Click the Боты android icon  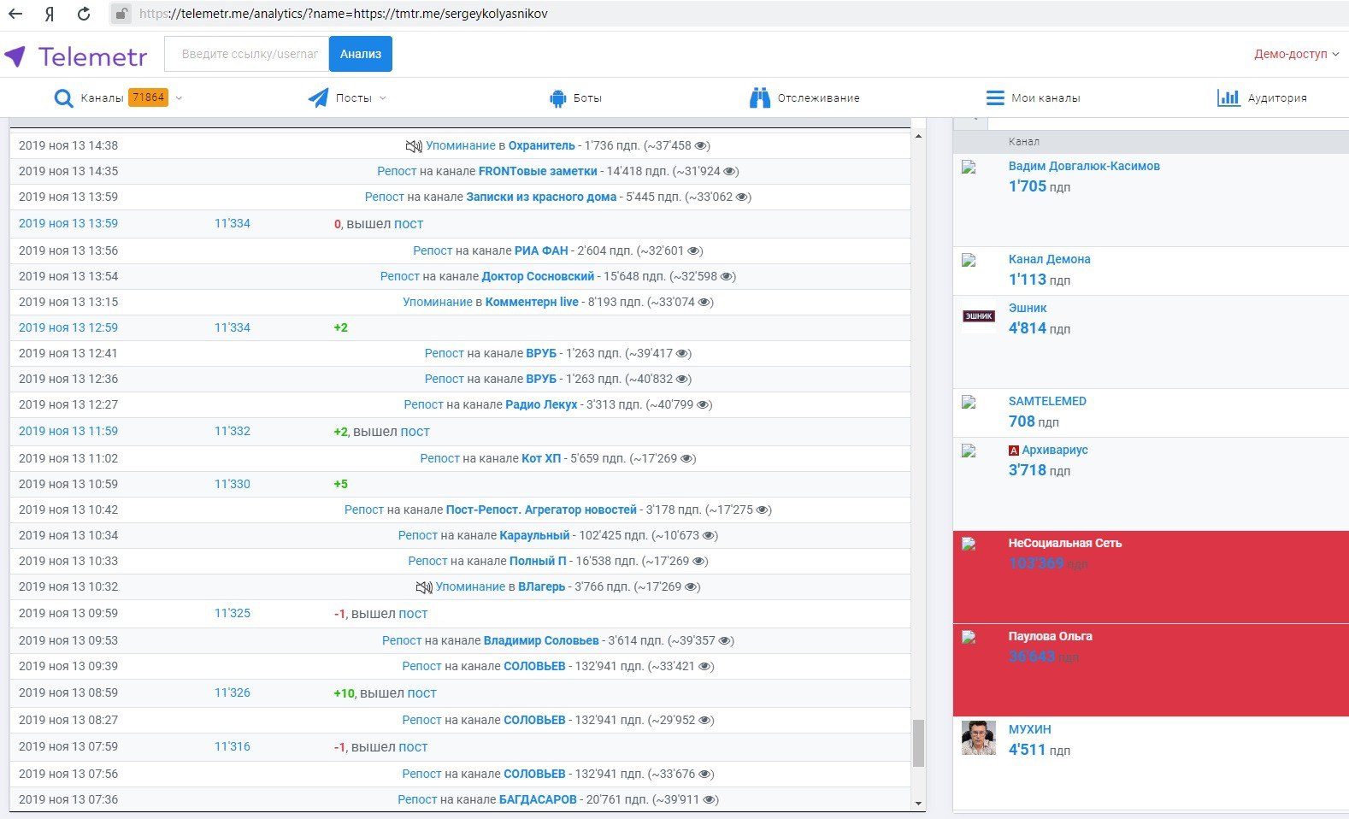[x=558, y=98]
